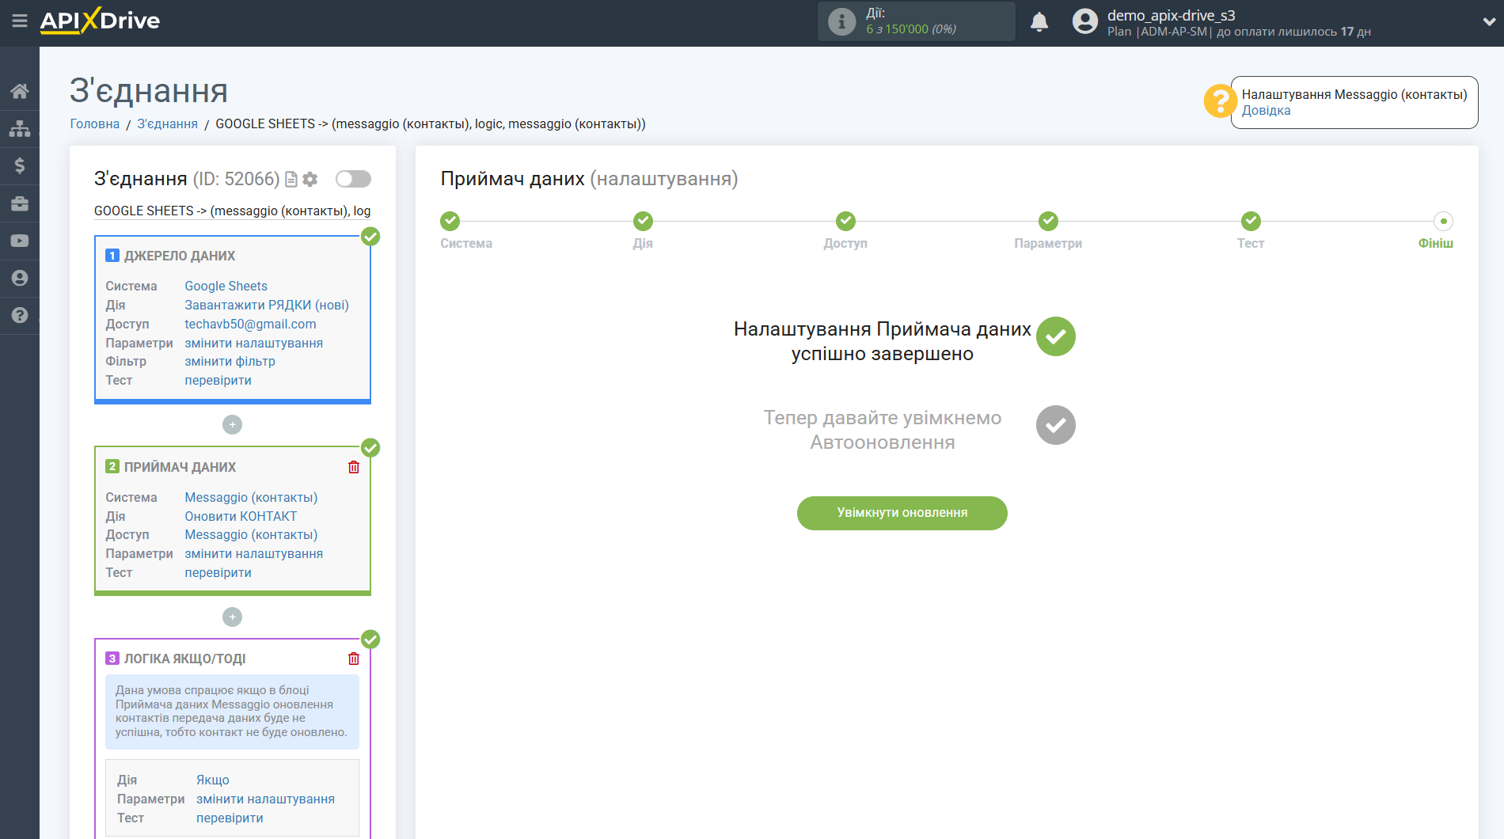Image resolution: width=1504 pixels, height=839 pixels.
Task: Delete the Data Receiver block with trash icon
Action: [x=354, y=467]
